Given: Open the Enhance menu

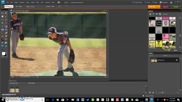Looking at the screenshot, I should click(x=22, y=3).
